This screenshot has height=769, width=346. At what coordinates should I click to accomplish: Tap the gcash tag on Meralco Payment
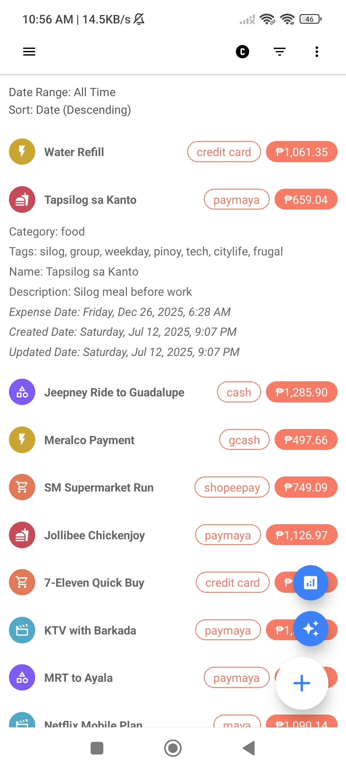tap(244, 440)
